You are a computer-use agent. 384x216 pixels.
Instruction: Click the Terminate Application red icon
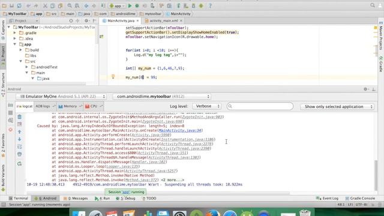[11, 130]
